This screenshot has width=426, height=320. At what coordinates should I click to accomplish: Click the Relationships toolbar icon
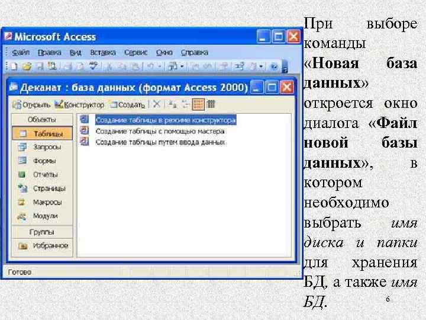click(x=239, y=66)
